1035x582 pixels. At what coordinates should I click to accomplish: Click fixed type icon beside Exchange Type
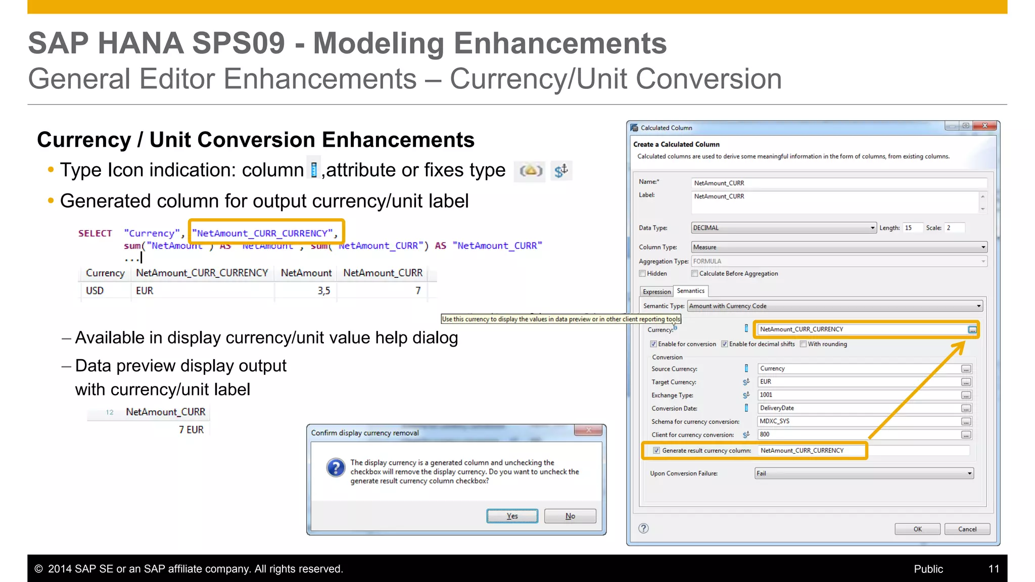pos(746,395)
